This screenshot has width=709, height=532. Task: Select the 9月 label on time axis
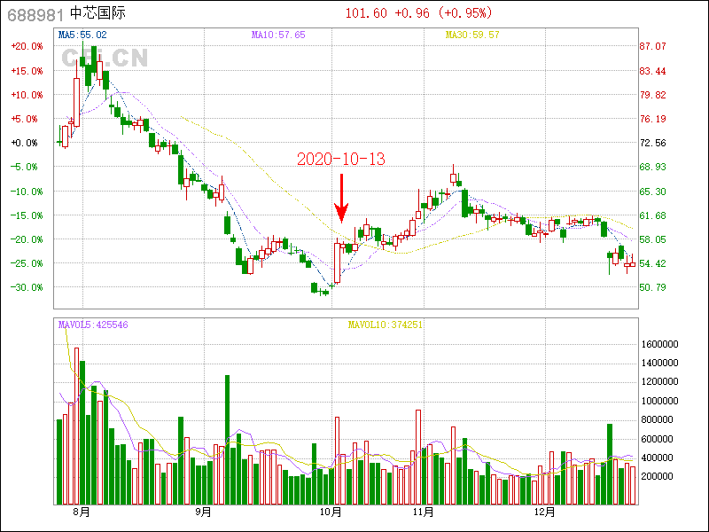pyautogui.click(x=203, y=512)
